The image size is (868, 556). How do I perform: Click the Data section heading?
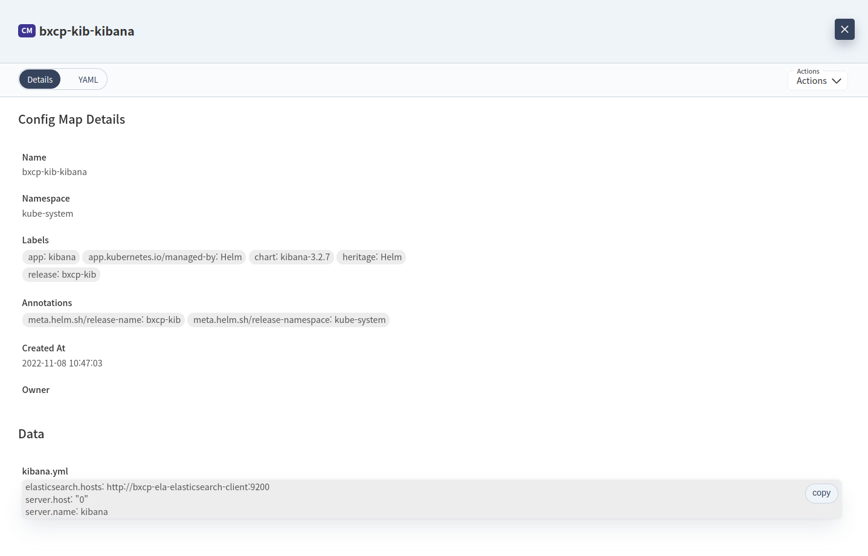(x=31, y=434)
